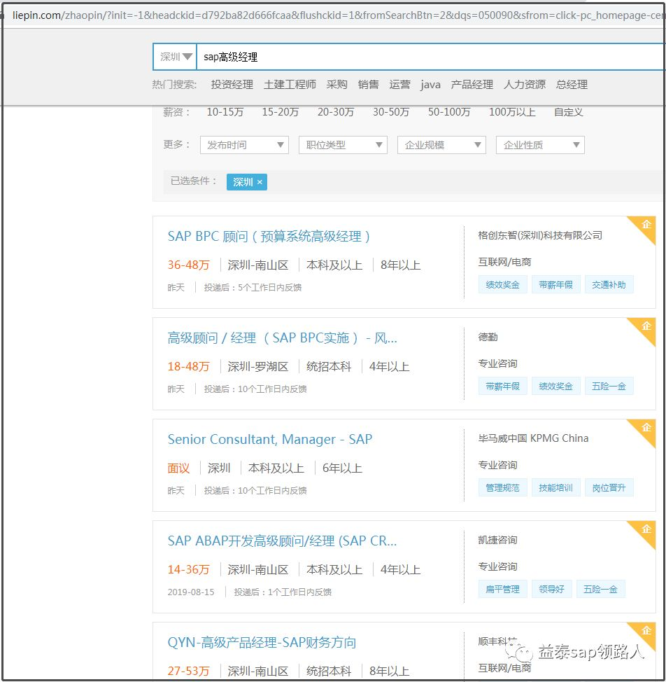Click 企 badge on KPMG job card

click(x=646, y=428)
